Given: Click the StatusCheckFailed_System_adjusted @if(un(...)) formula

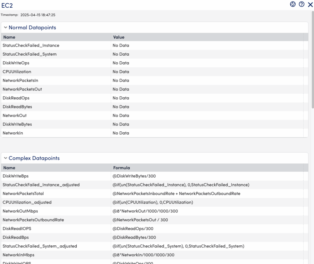Looking at the screenshot, I should (178, 247).
